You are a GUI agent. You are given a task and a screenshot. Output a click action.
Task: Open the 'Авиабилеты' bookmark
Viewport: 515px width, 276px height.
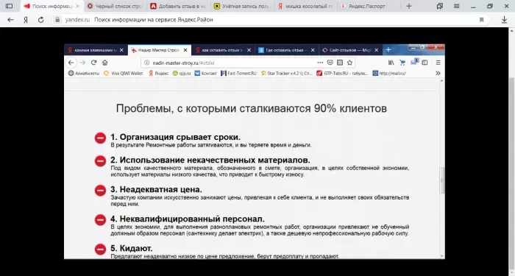click(83, 74)
